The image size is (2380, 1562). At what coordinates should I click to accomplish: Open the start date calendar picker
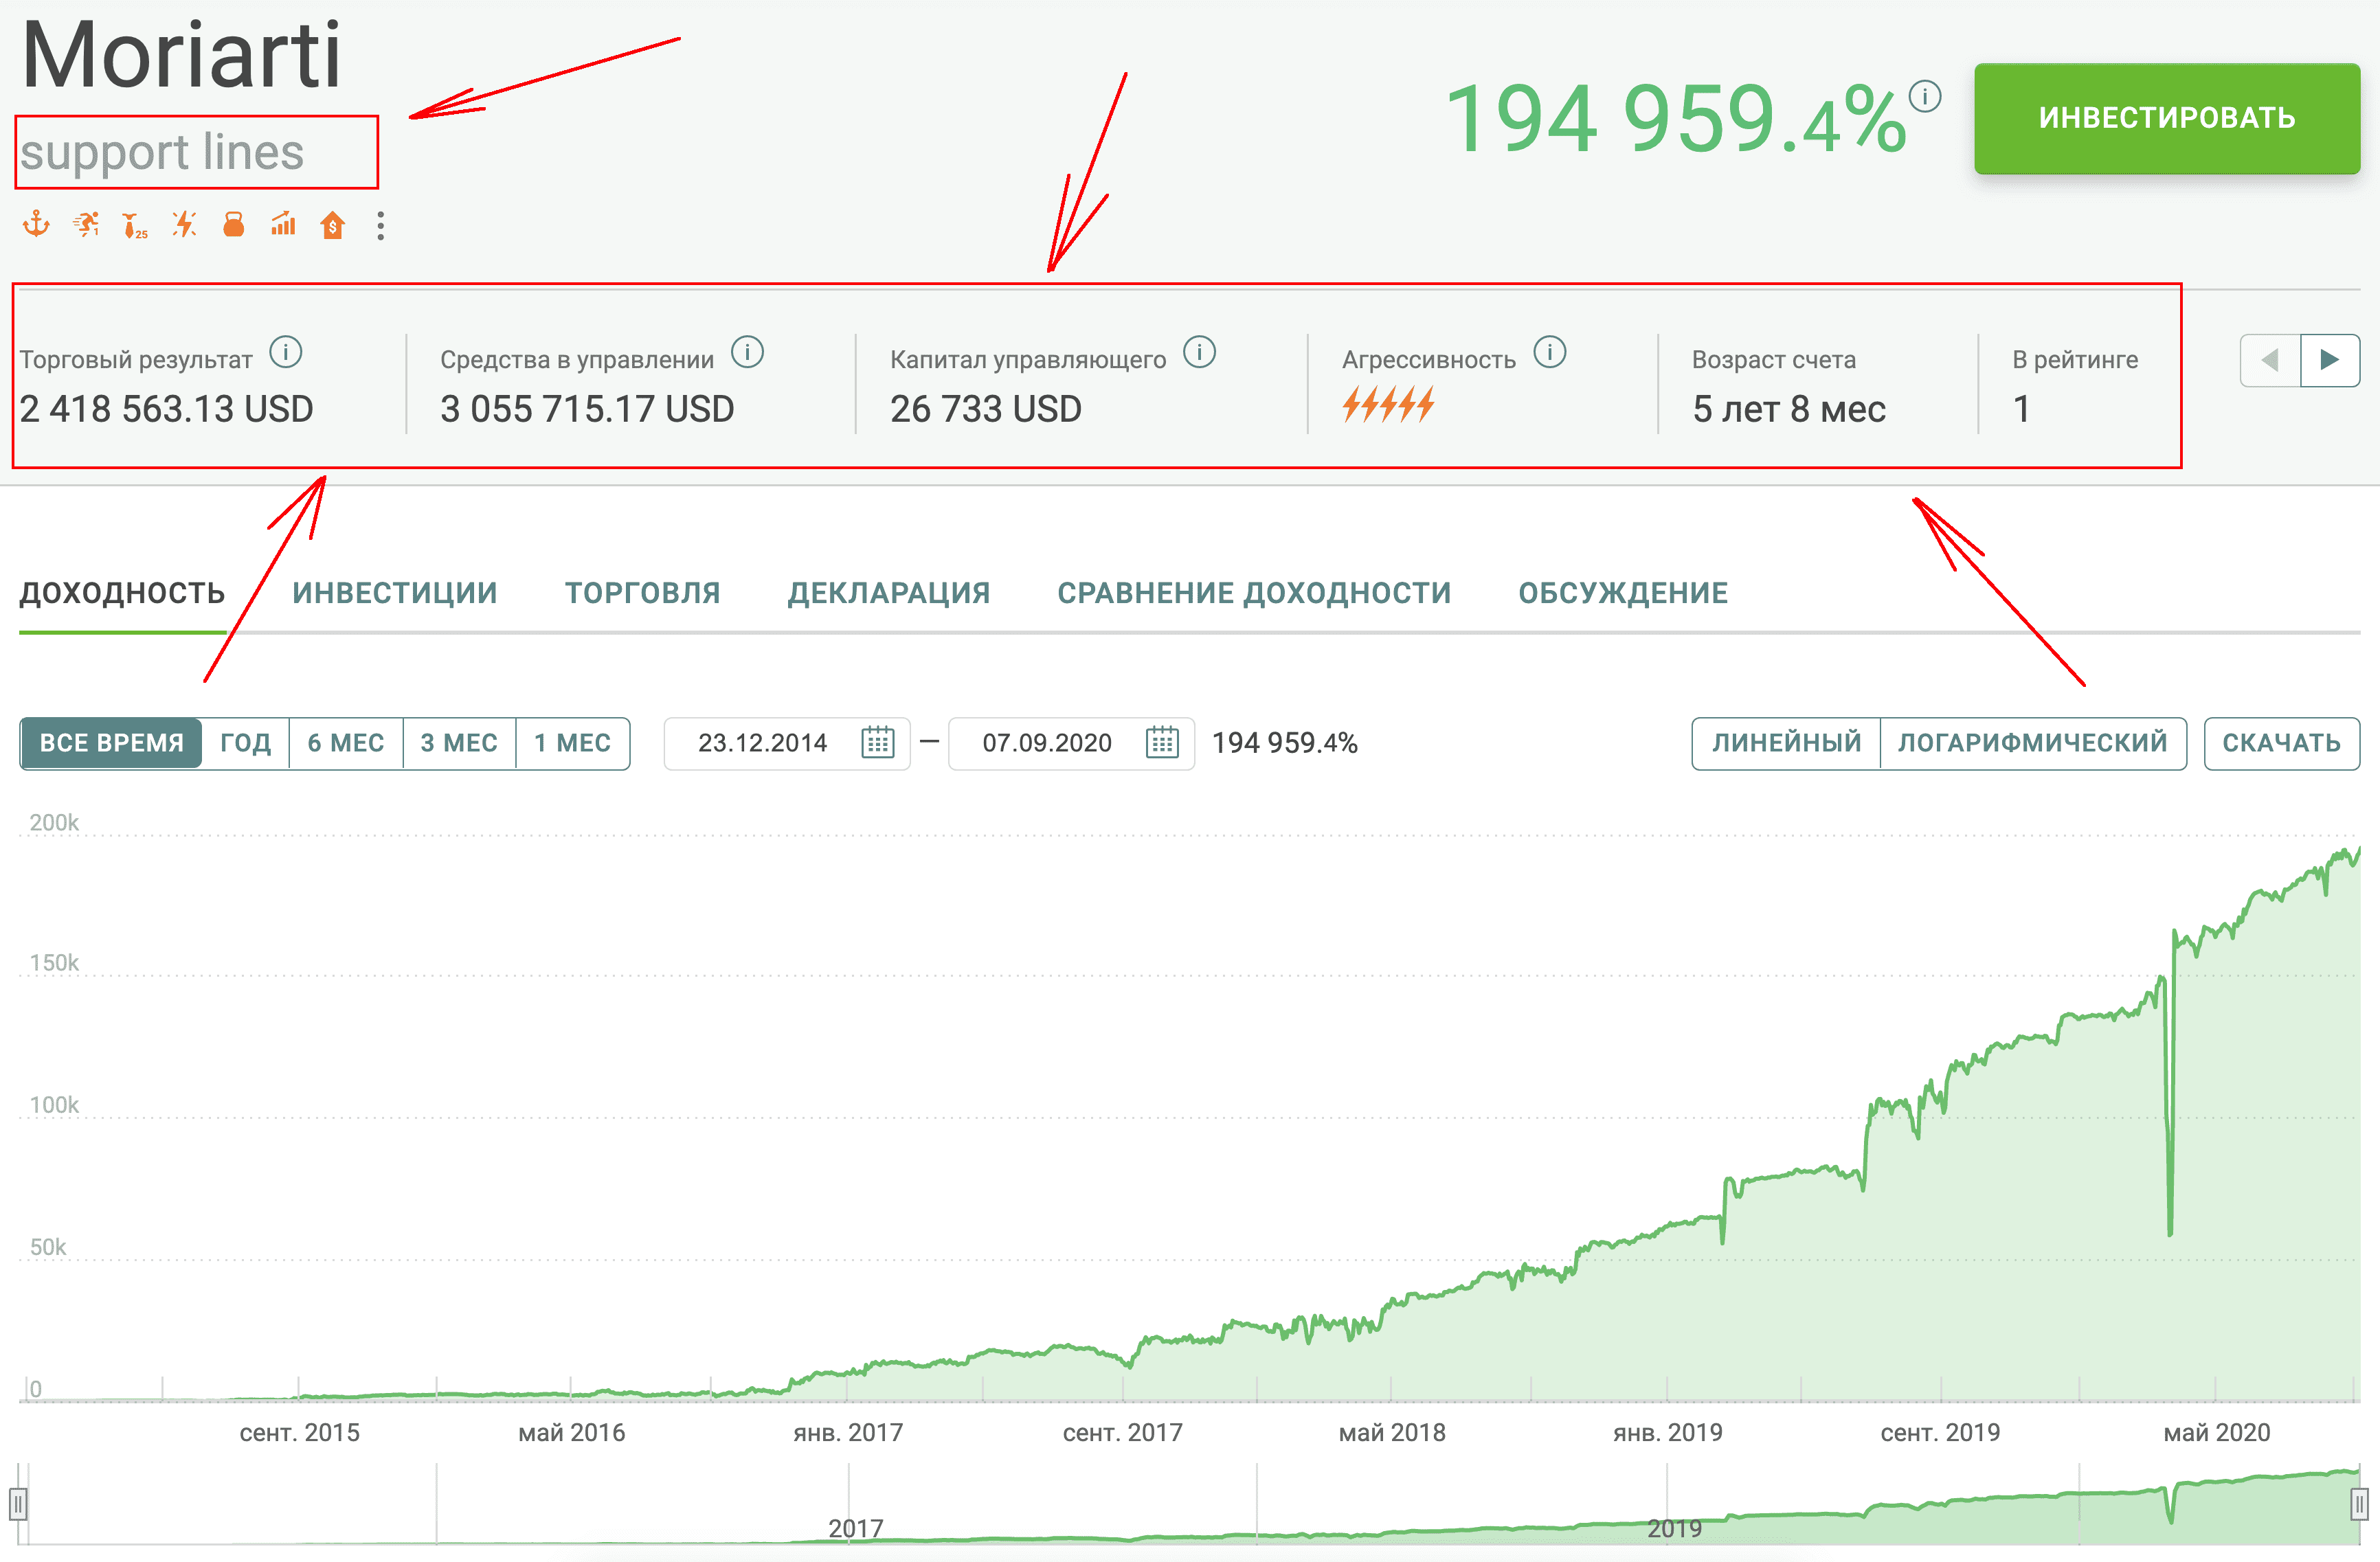tap(877, 743)
